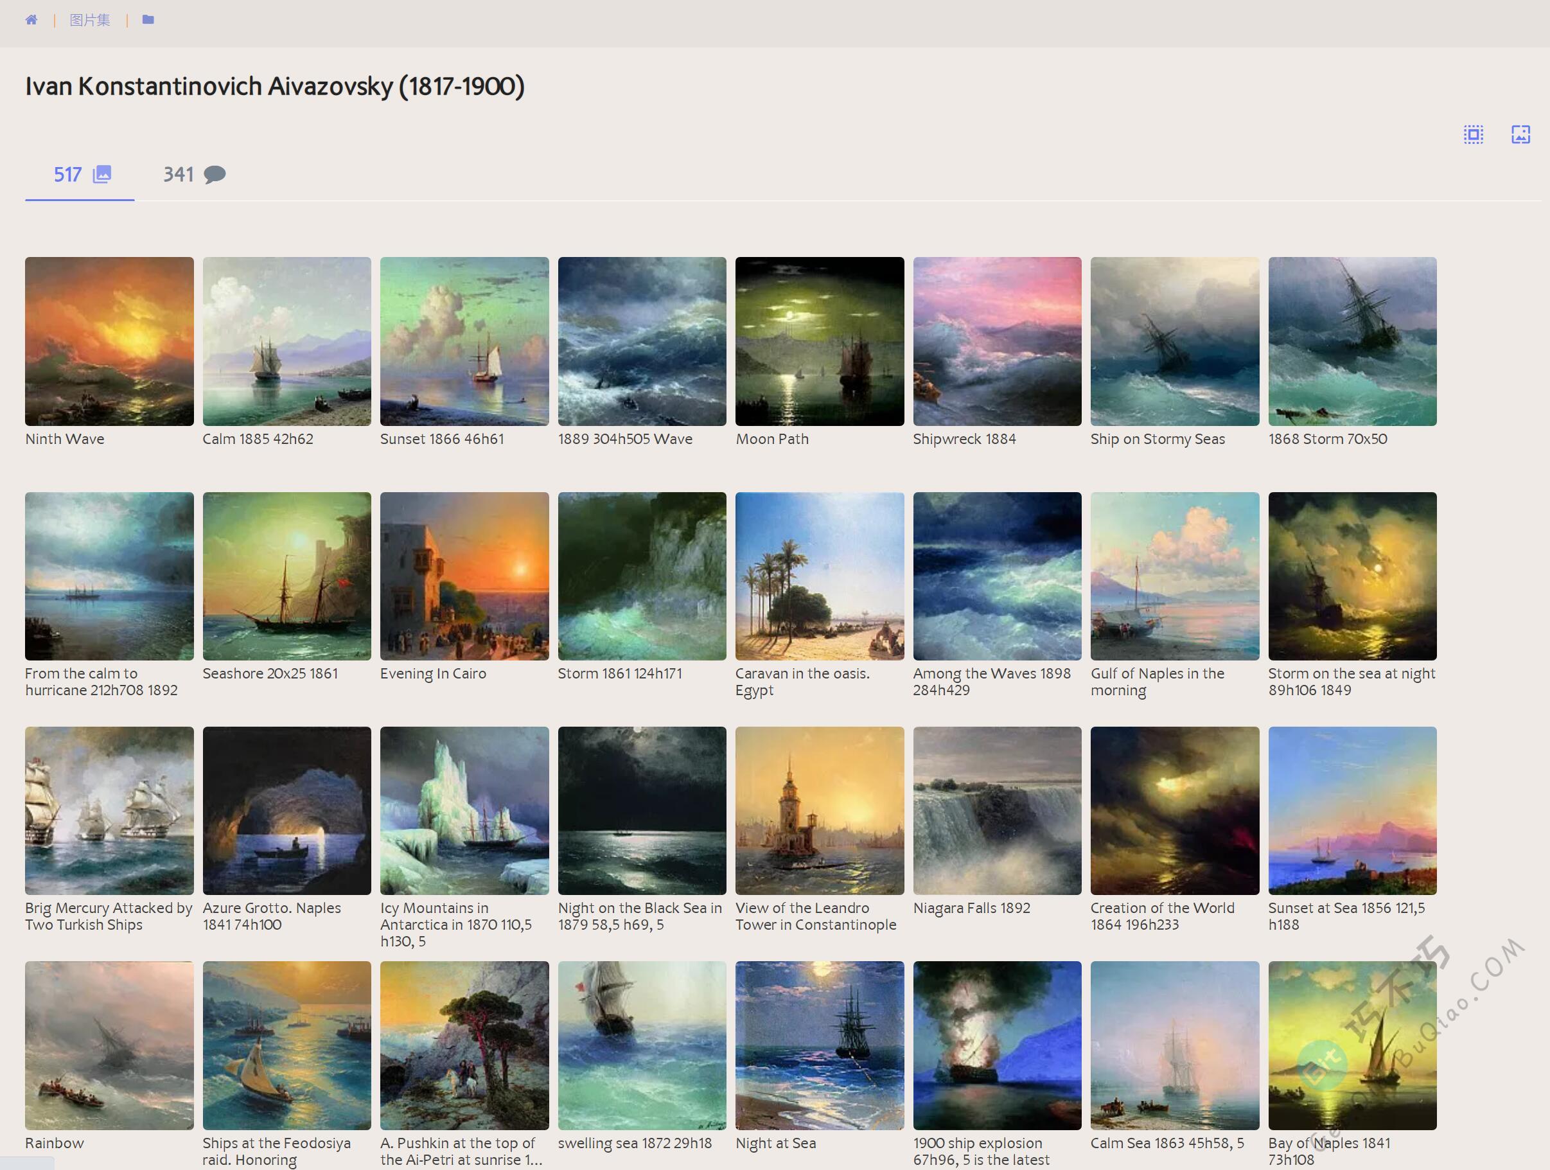
Task: Click the 'Rainbow' caption
Action: [55, 1142]
